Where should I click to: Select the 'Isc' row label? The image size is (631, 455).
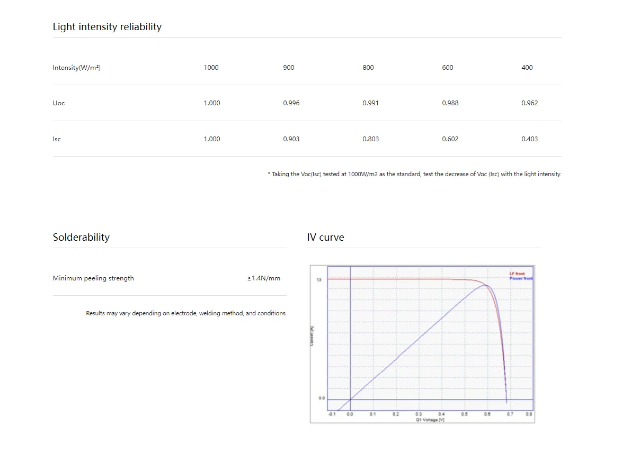click(57, 139)
